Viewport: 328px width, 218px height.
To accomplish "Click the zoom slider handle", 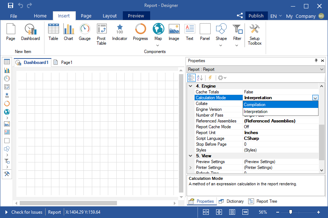I will (x=290, y=212).
